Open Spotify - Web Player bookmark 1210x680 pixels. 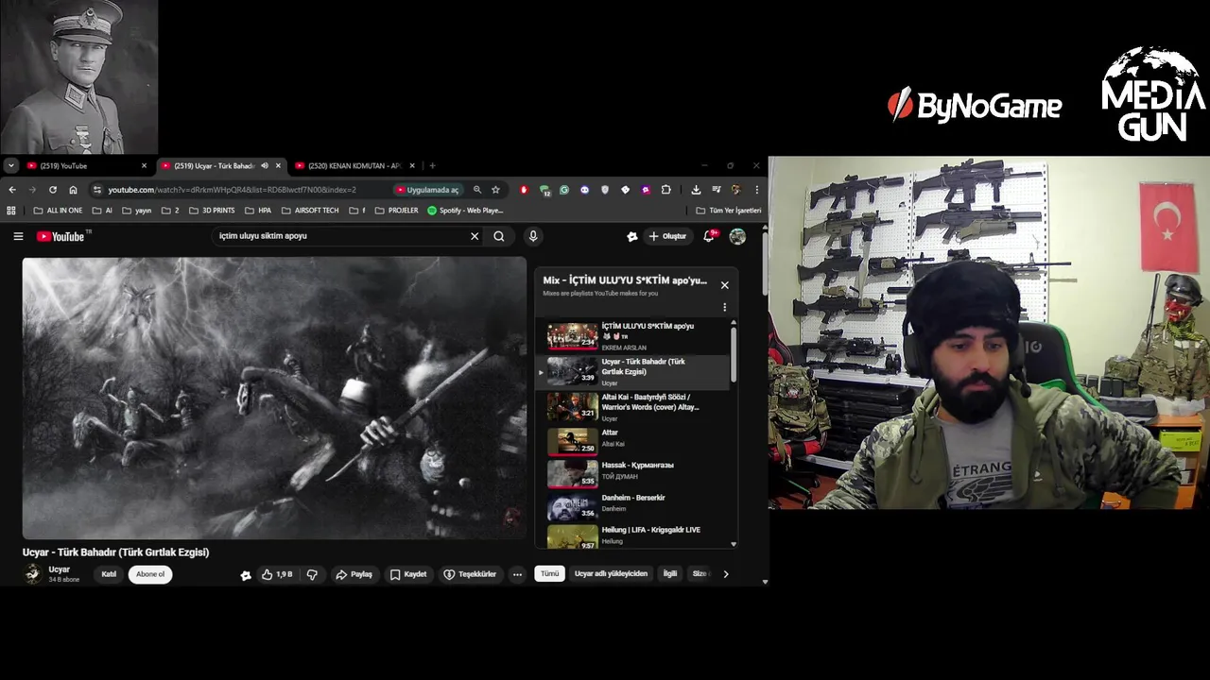pyautogui.click(x=465, y=211)
